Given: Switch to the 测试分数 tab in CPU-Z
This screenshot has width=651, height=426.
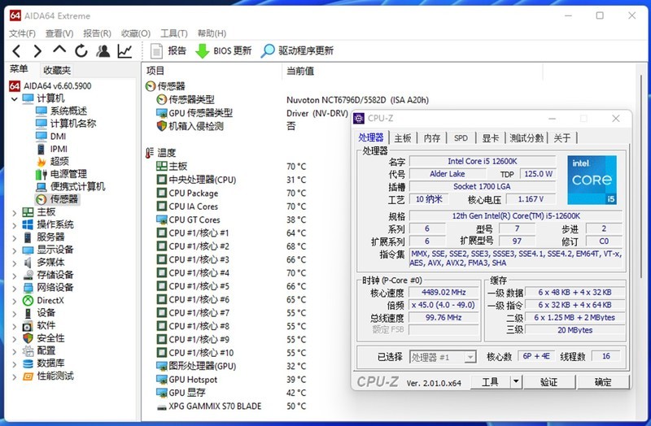Looking at the screenshot, I should [526, 138].
